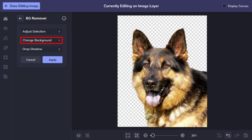Open the overlays icon in left sidebar
252x140 pixels.
click(5, 67)
